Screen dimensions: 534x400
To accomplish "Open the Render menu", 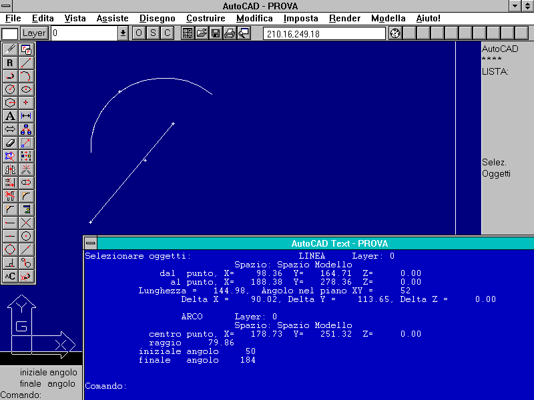I will 344,19.
